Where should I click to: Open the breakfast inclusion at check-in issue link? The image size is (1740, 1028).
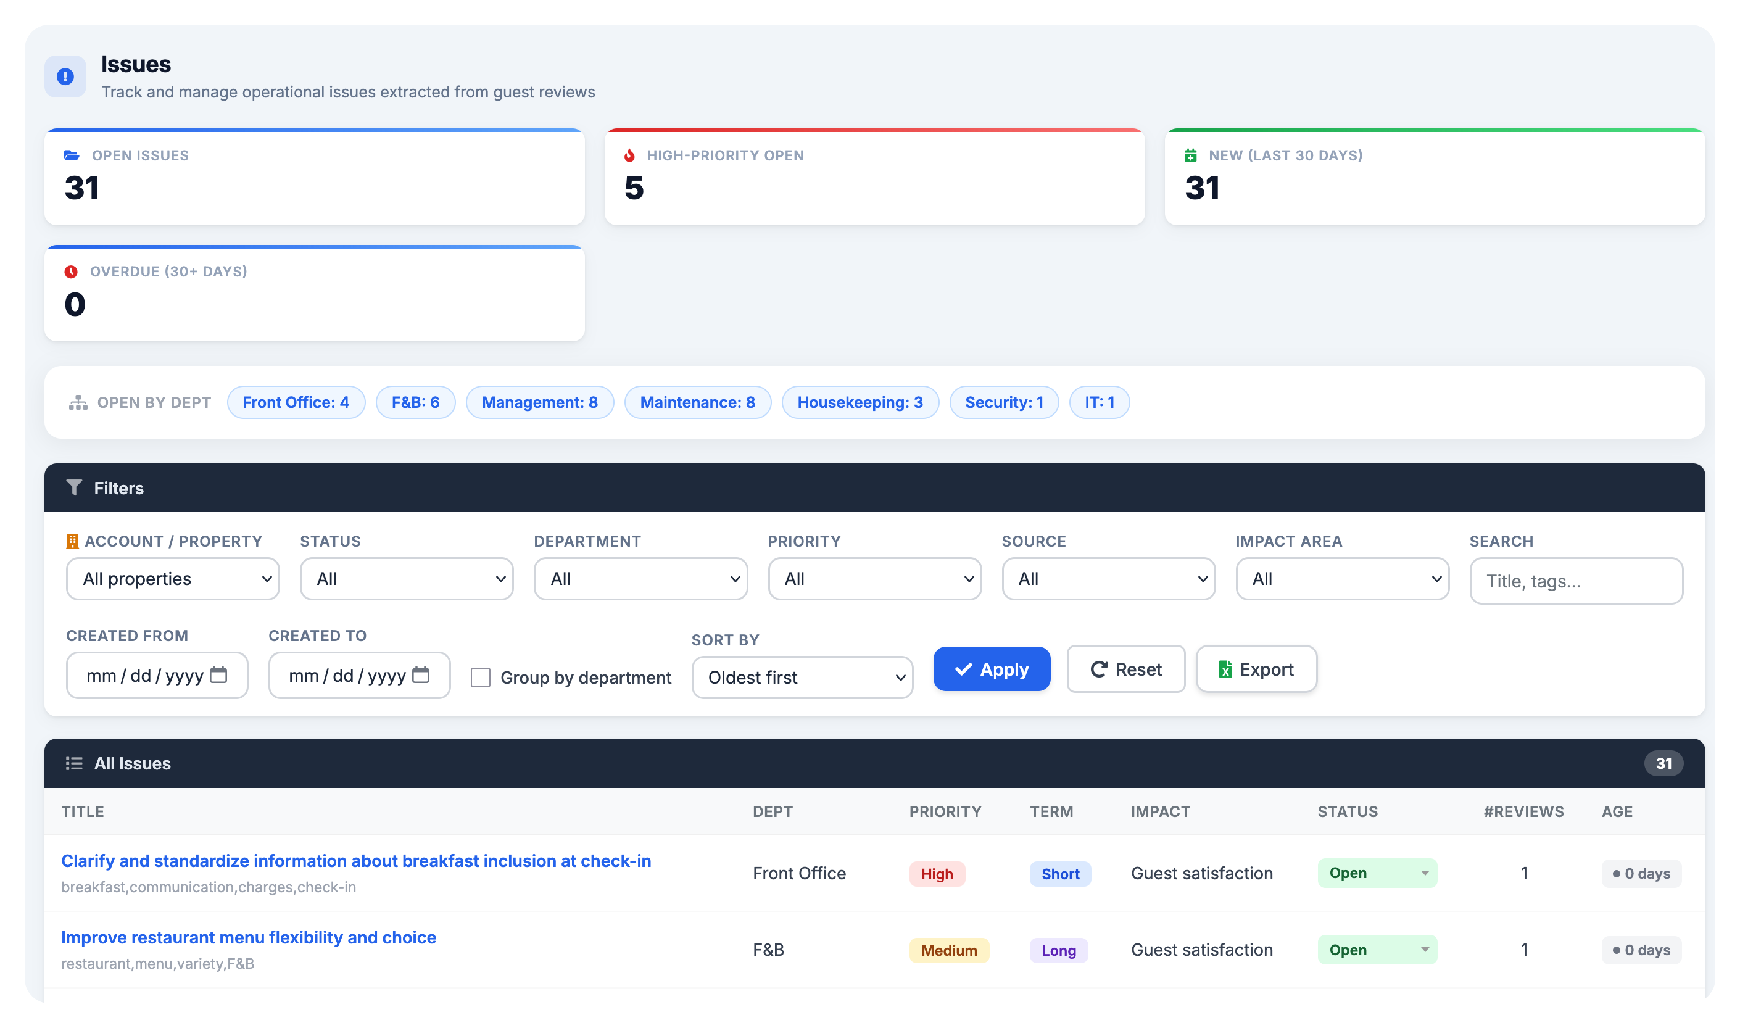pos(356,861)
